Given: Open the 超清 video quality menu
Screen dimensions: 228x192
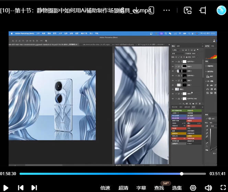Looking at the screenshot, I should point(123,188).
